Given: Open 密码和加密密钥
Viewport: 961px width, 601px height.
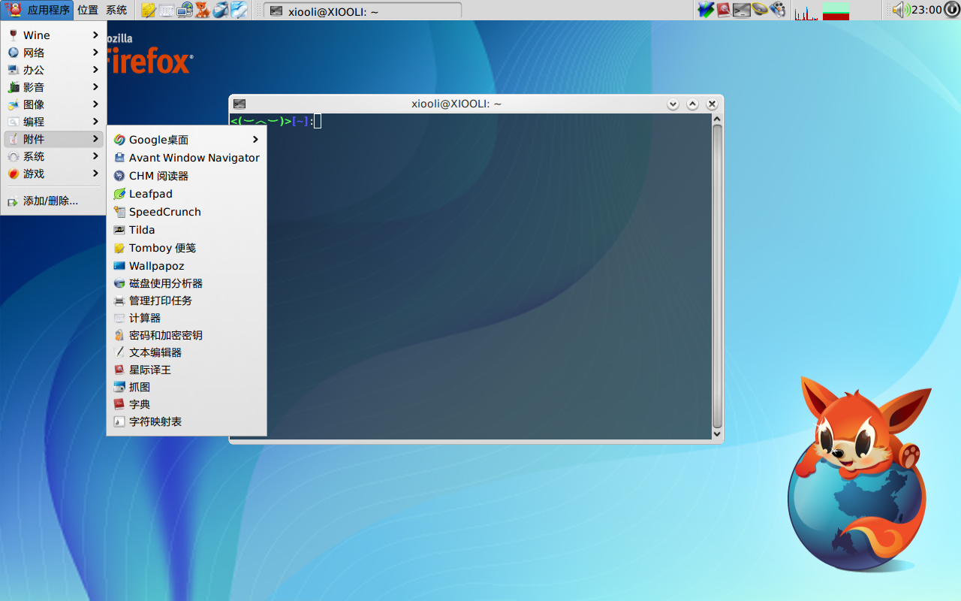Looking at the screenshot, I should (x=187, y=335).
